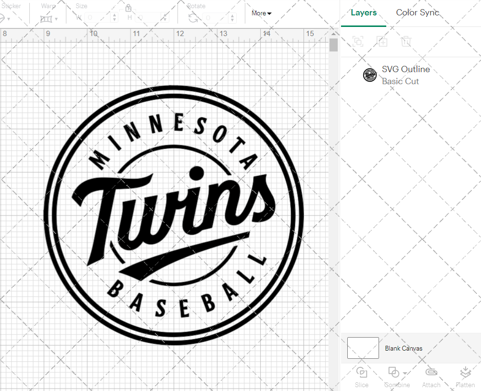The image size is (481, 391).
Task: Click the Delete trash can icon
Action: click(406, 41)
